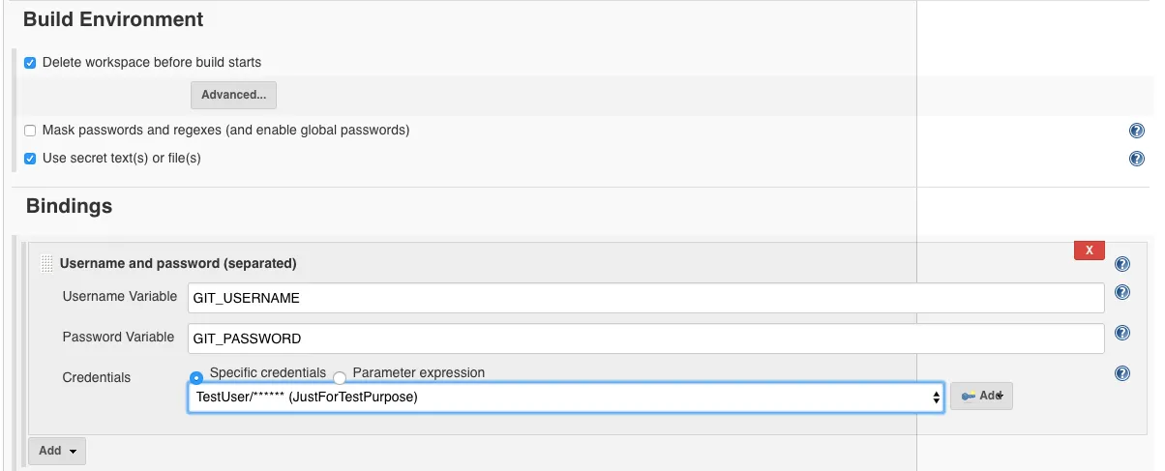The width and height of the screenshot is (1165, 471).
Task: Delete the binding with the red X button
Action: pyautogui.click(x=1090, y=250)
